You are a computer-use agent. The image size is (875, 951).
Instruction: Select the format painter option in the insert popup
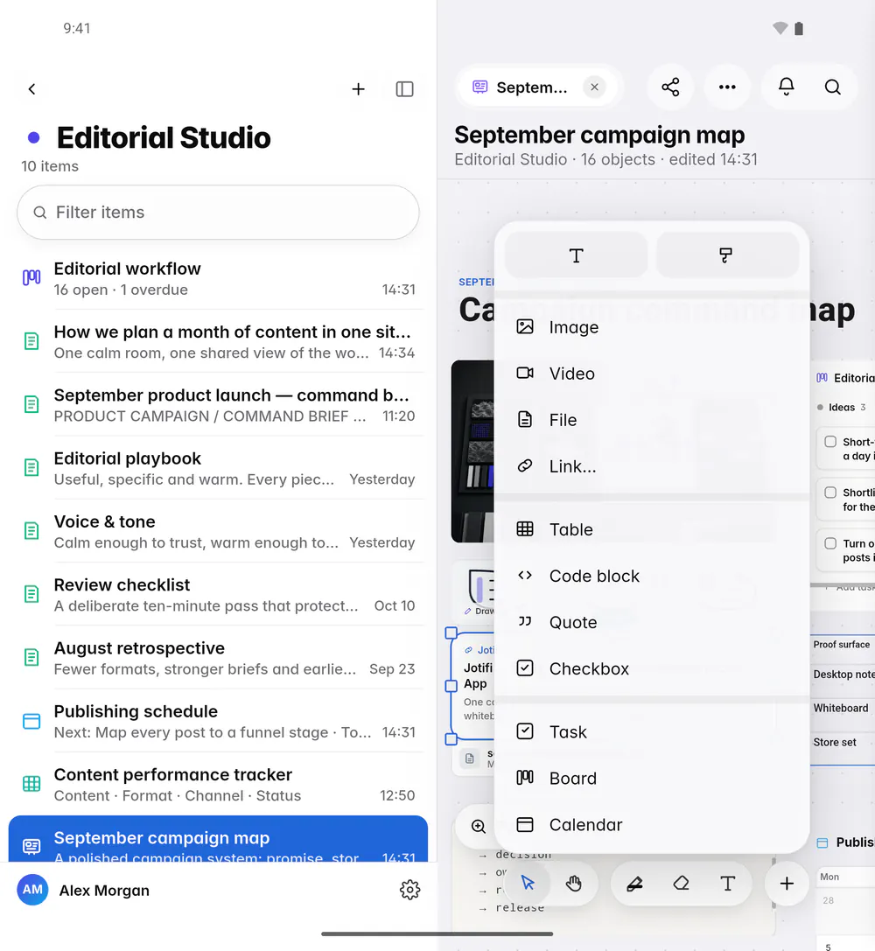click(726, 255)
